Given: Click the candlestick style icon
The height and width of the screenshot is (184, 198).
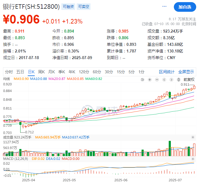Looking at the screenshot, I should point(179,80).
